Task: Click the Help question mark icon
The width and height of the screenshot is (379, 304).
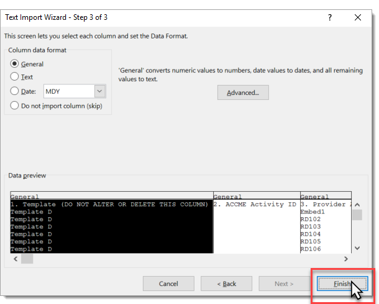Action: tap(329, 17)
